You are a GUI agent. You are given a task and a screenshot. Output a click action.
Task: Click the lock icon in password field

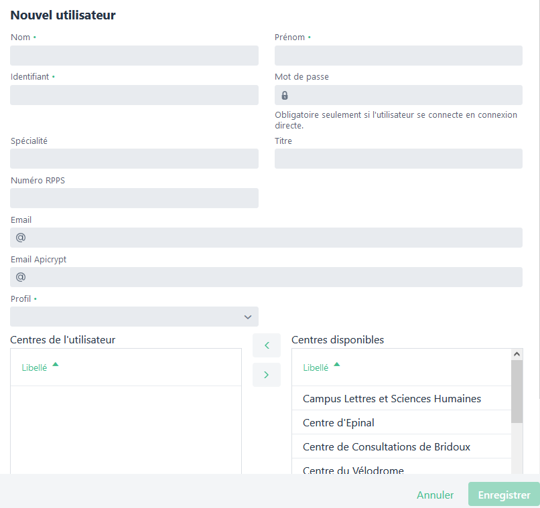(x=285, y=95)
